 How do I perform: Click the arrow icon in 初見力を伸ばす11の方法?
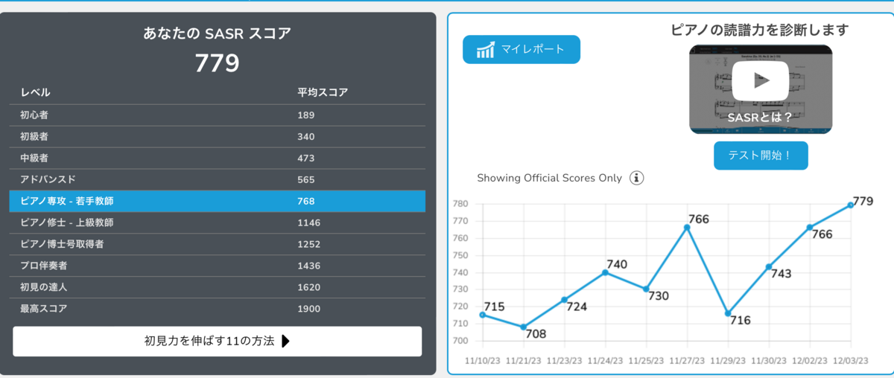click(x=286, y=342)
